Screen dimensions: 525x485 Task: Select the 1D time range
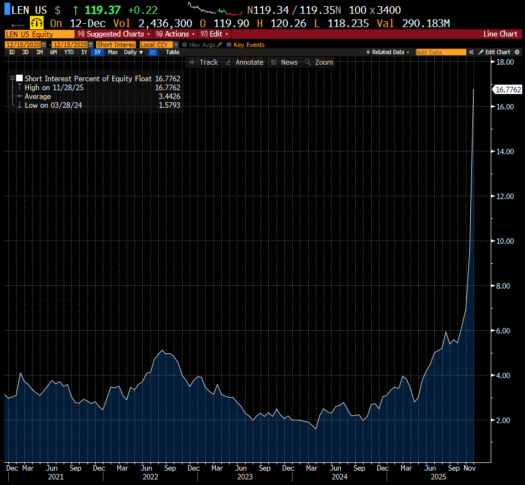click(x=12, y=52)
